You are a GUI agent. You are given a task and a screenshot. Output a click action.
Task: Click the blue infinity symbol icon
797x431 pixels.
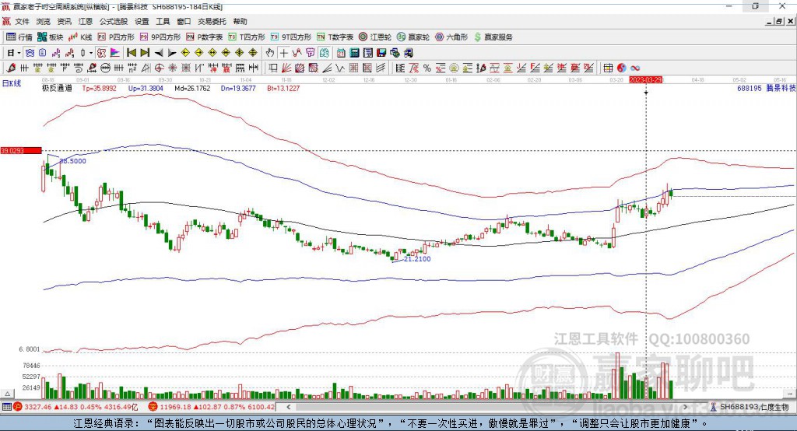pyautogui.click(x=635, y=68)
